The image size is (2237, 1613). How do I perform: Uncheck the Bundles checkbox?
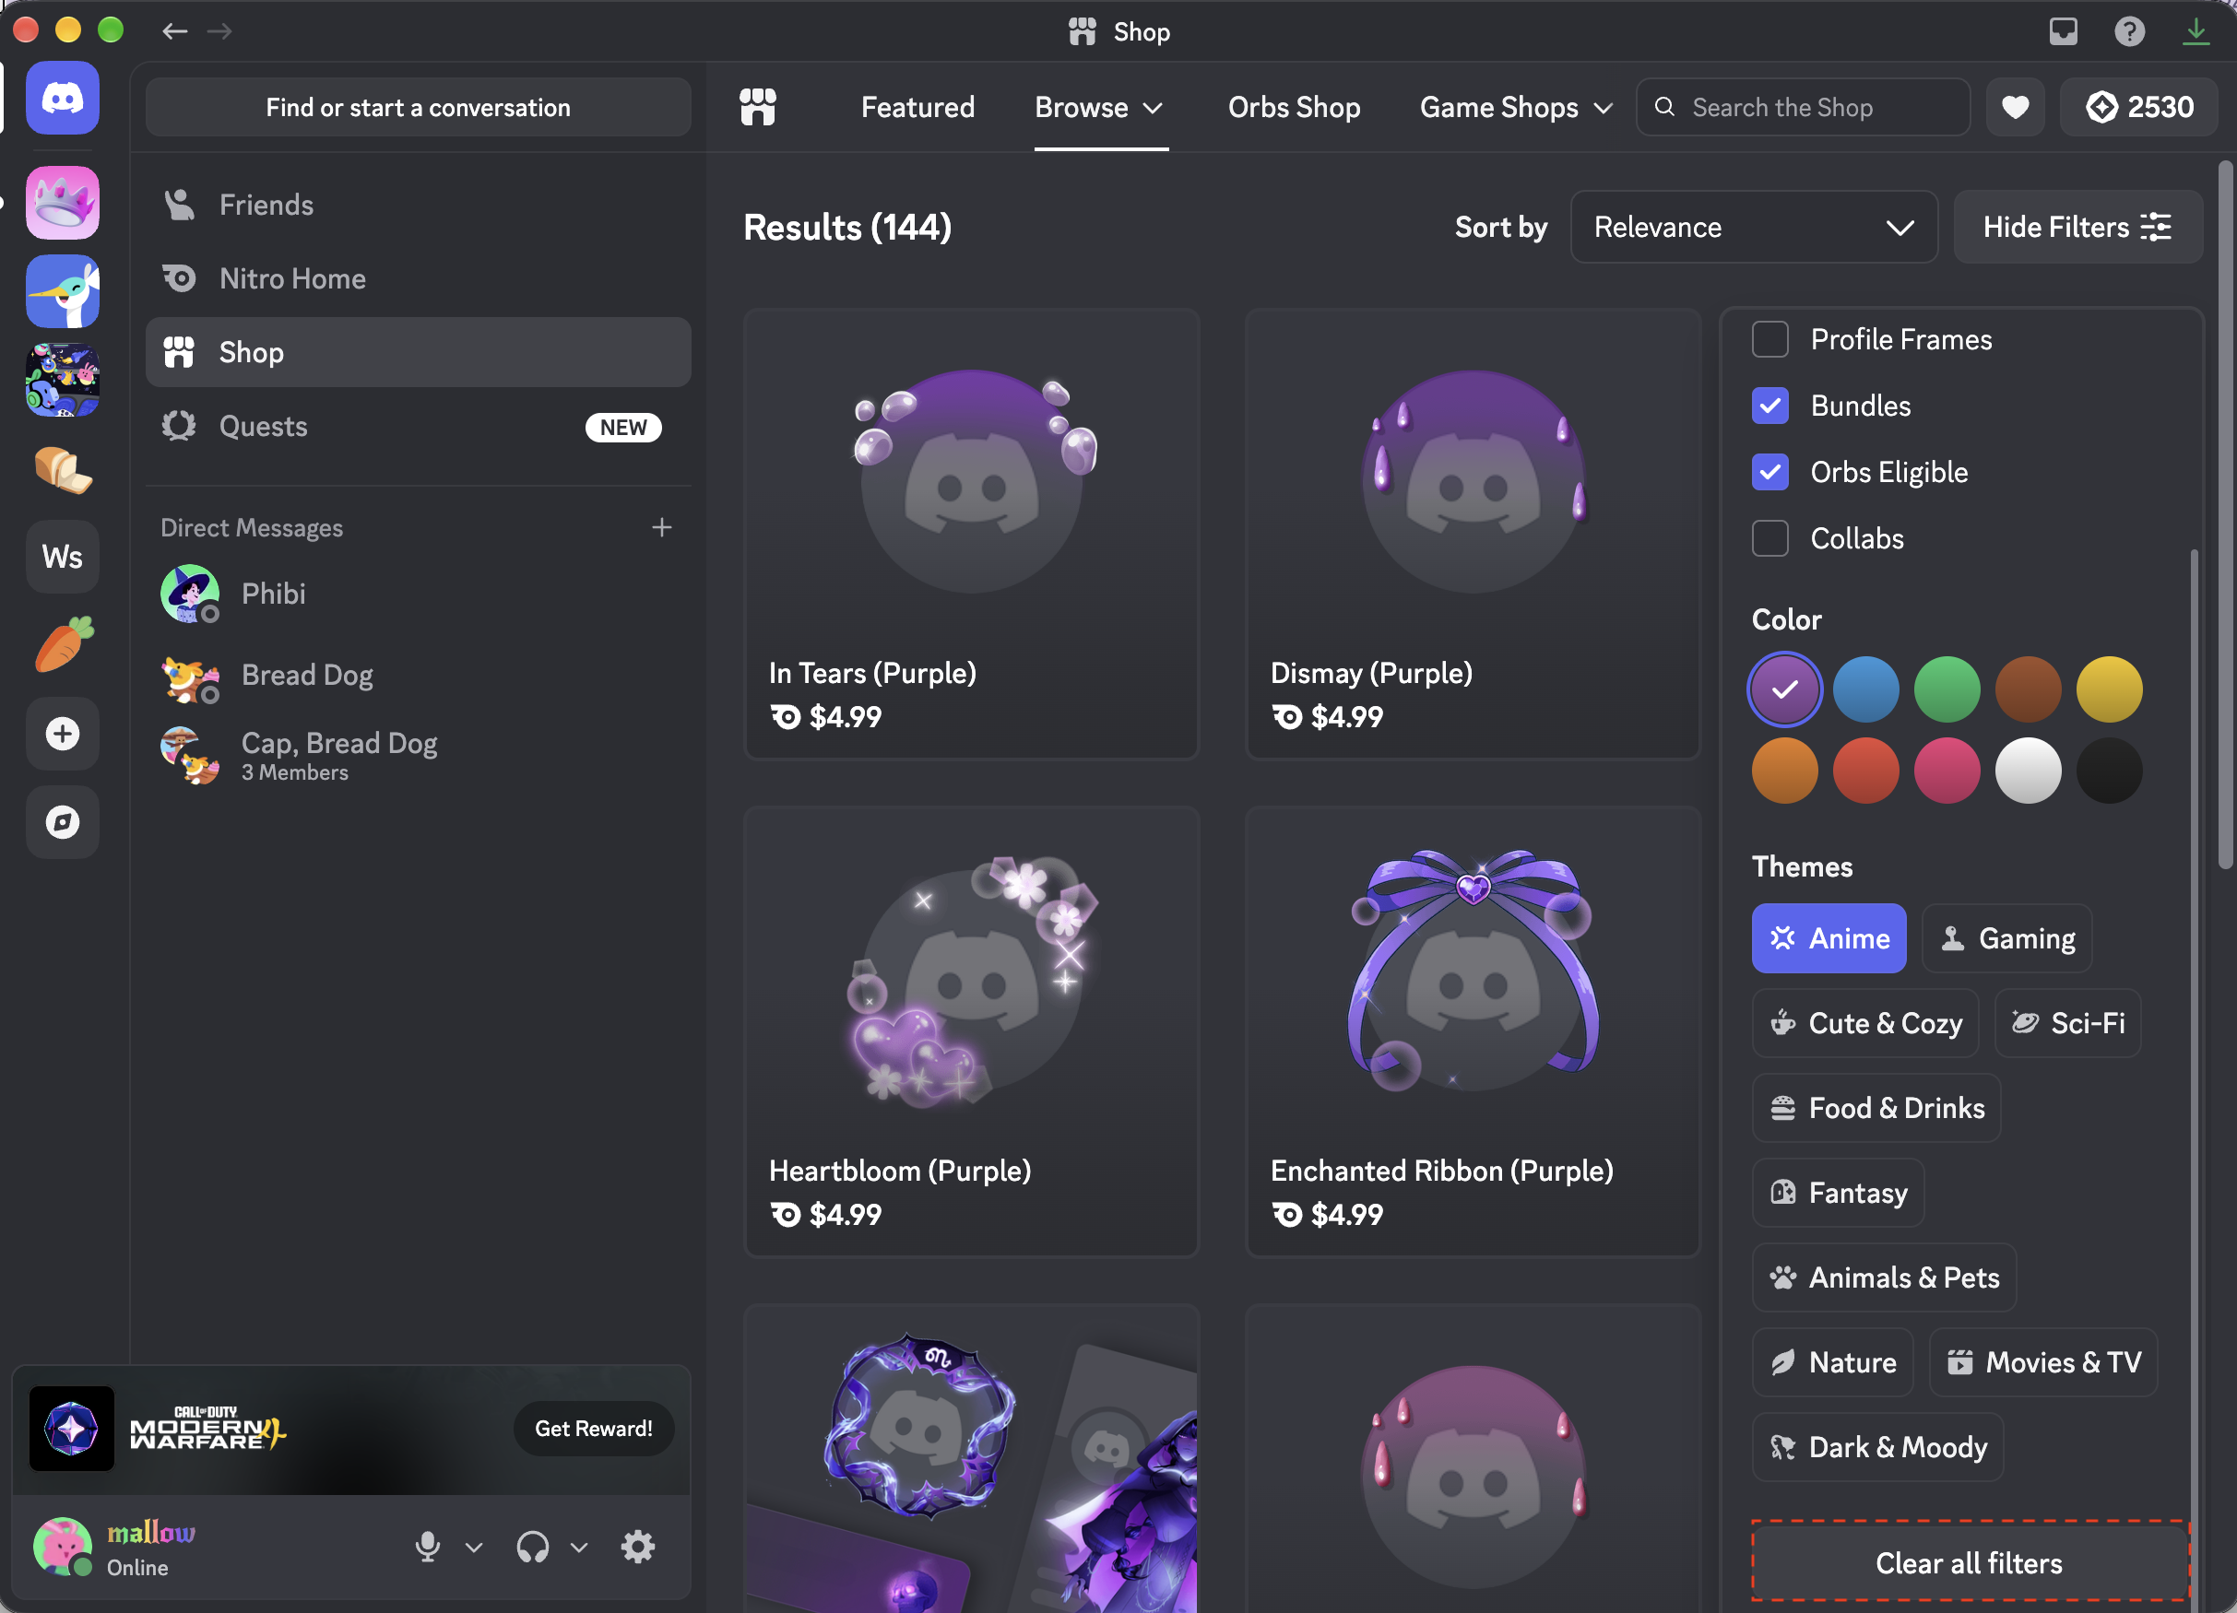click(x=1770, y=406)
